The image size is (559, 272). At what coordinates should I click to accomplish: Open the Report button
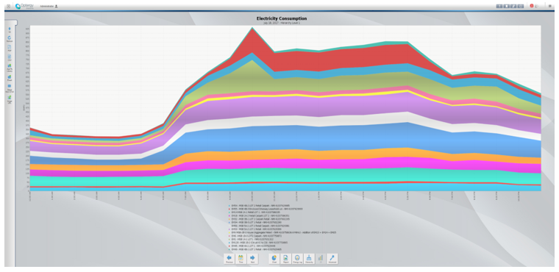[286, 259]
